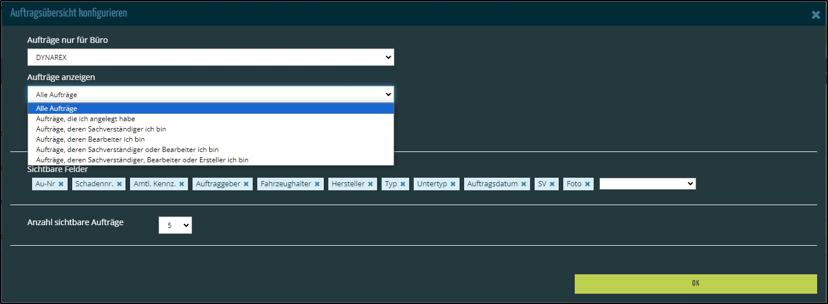Remove the SV field tag
Screen dimensions: 828x304
click(552, 184)
